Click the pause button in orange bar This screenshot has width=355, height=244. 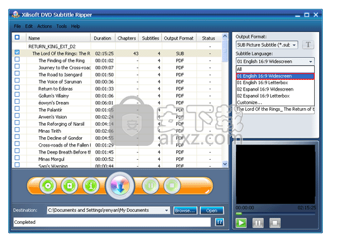click(150, 186)
